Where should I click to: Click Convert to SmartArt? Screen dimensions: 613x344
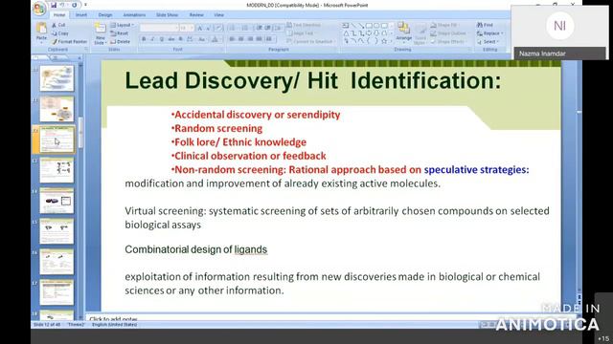(x=310, y=42)
